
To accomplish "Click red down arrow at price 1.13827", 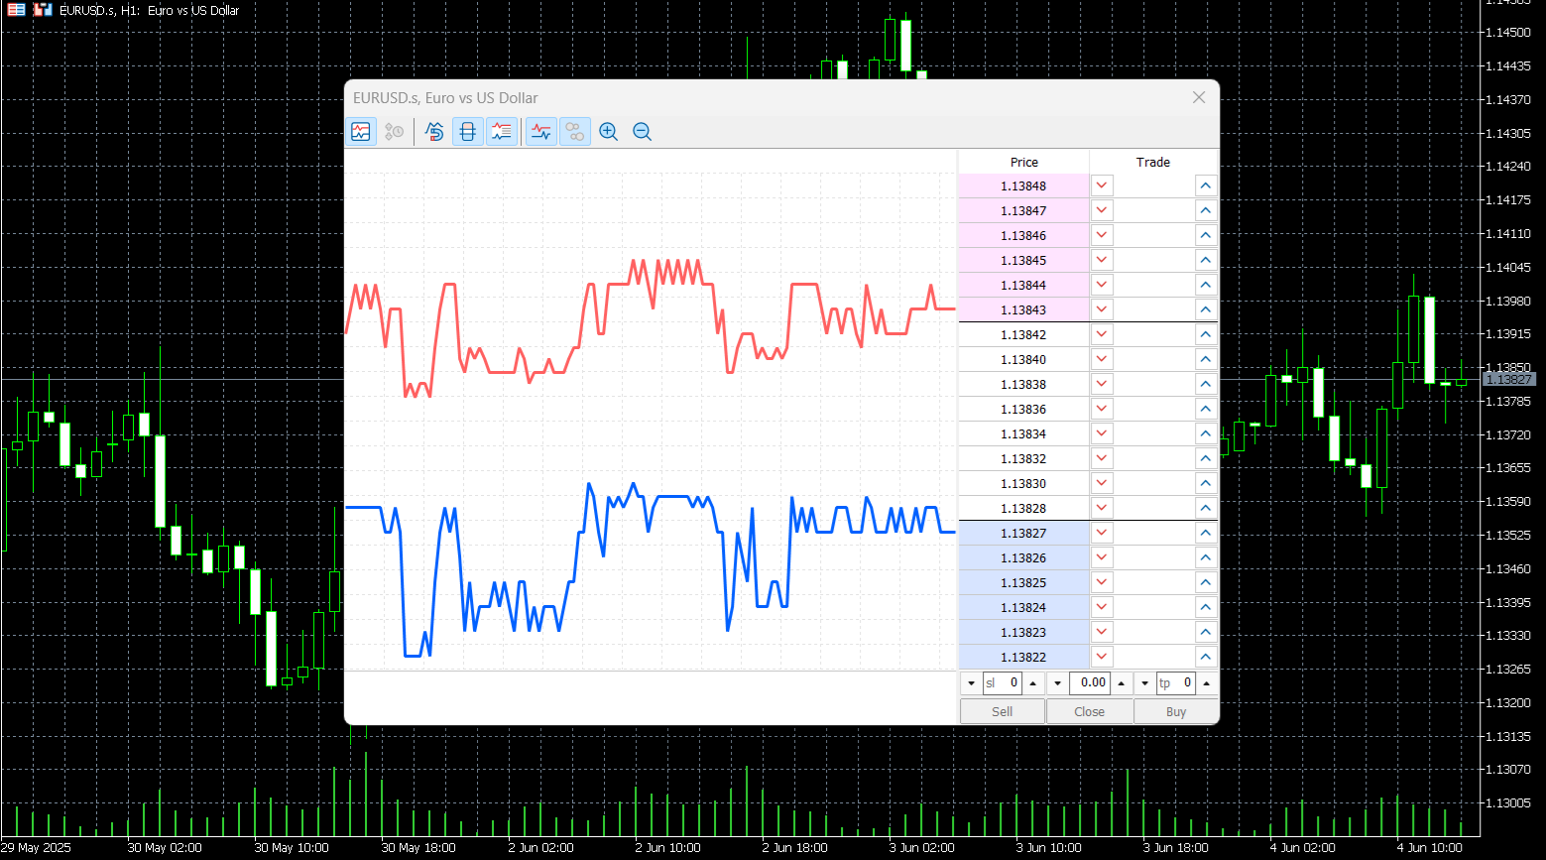I will pyautogui.click(x=1102, y=533).
